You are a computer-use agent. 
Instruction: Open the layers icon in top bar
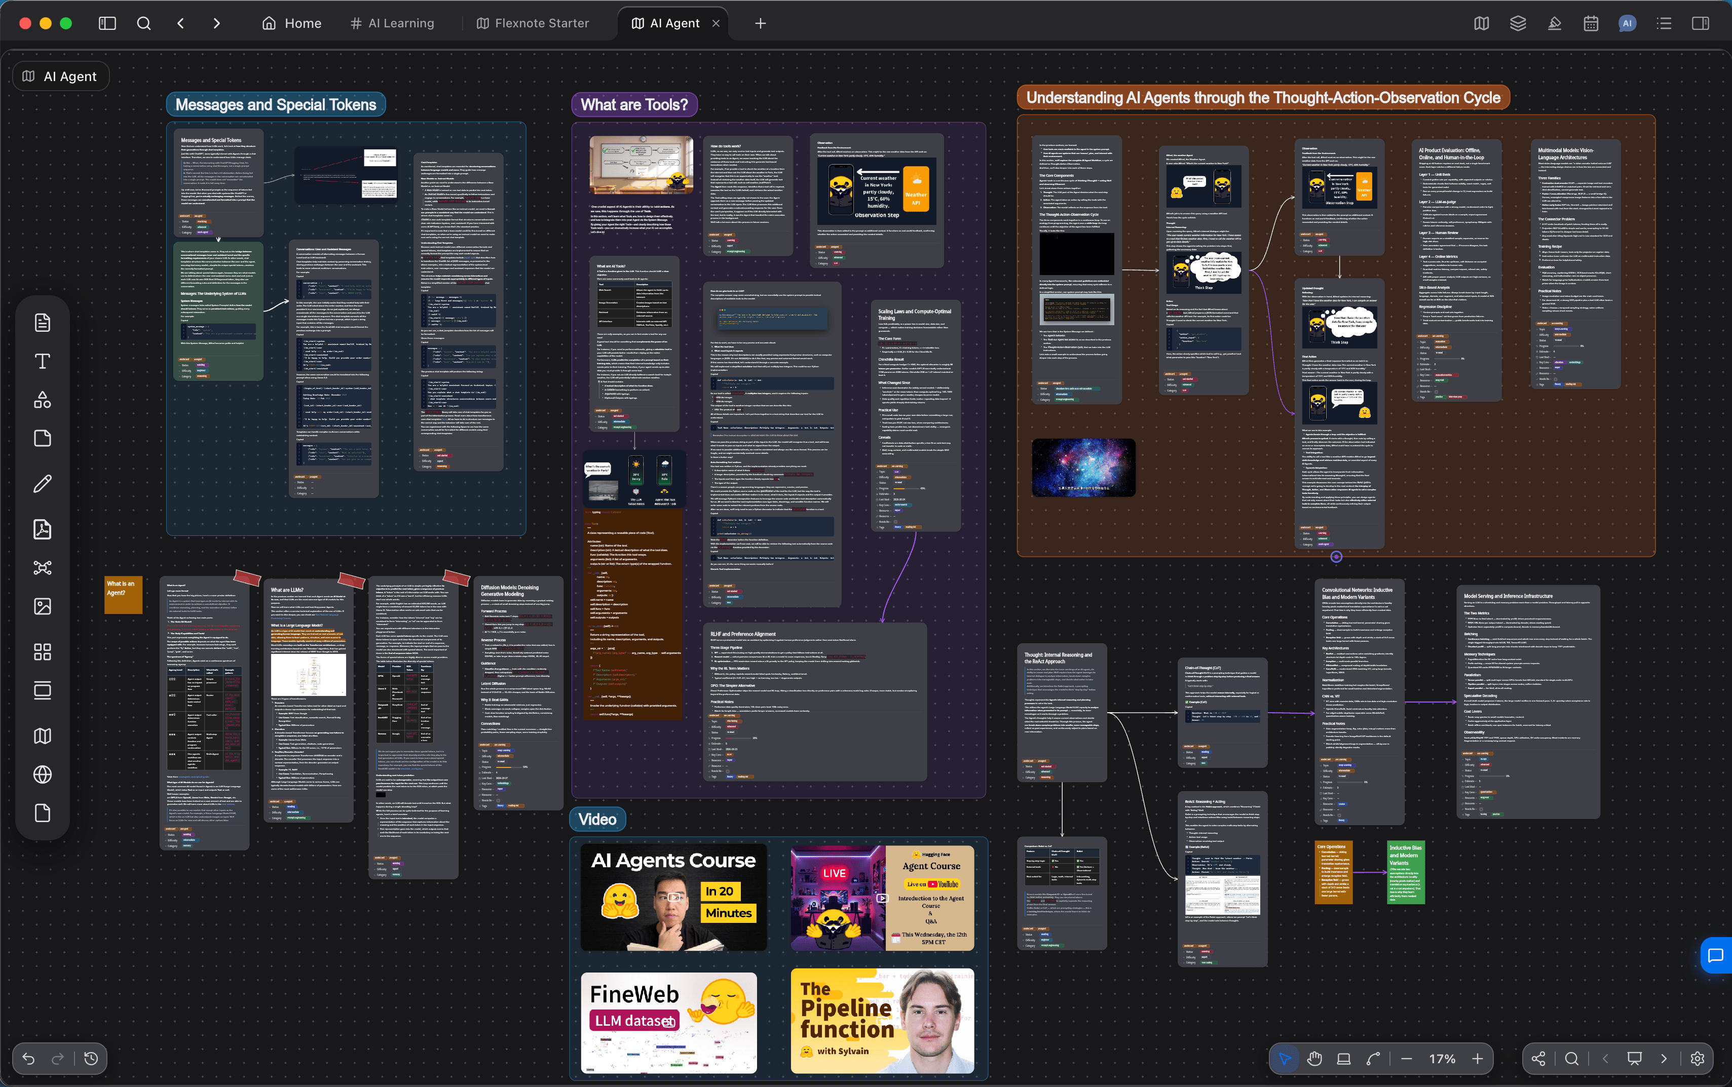(1518, 23)
